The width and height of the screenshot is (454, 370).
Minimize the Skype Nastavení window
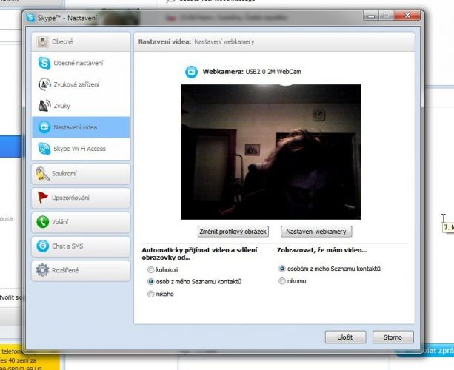click(371, 16)
